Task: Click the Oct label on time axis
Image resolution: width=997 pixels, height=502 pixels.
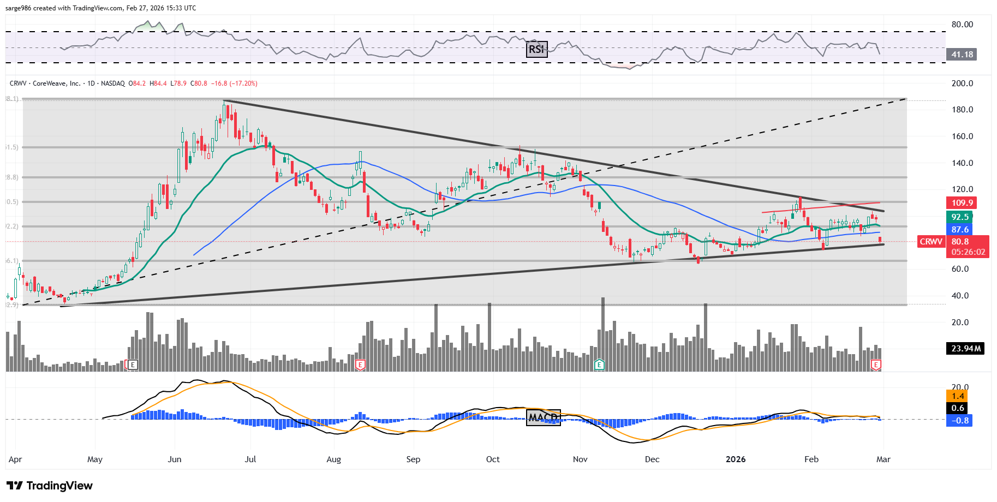Action: click(x=493, y=459)
